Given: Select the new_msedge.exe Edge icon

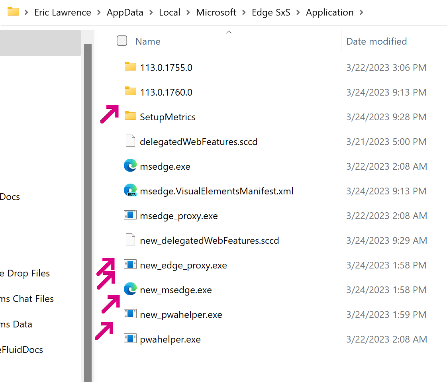Looking at the screenshot, I should tap(130, 289).
